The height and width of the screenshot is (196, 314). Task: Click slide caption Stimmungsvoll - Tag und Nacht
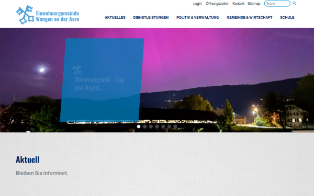tap(99, 84)
